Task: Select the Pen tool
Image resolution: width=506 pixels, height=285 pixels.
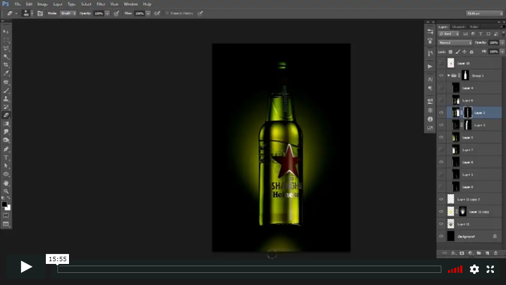Action: tap(6, 149)
